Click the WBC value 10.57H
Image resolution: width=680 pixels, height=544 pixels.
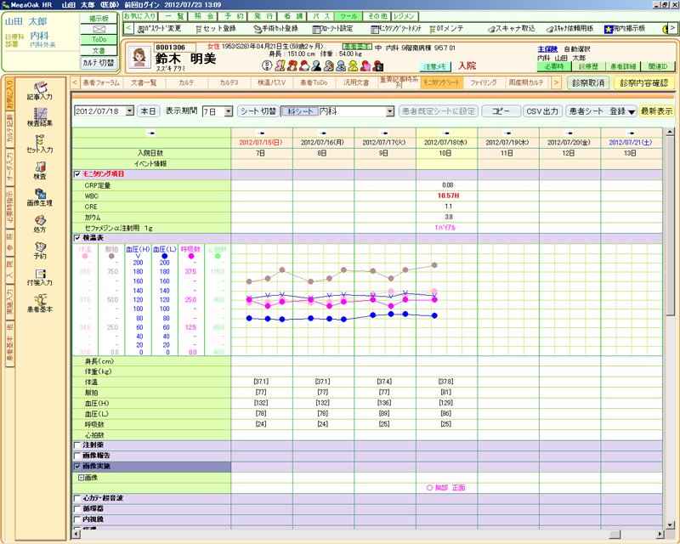tap(448, 196)
